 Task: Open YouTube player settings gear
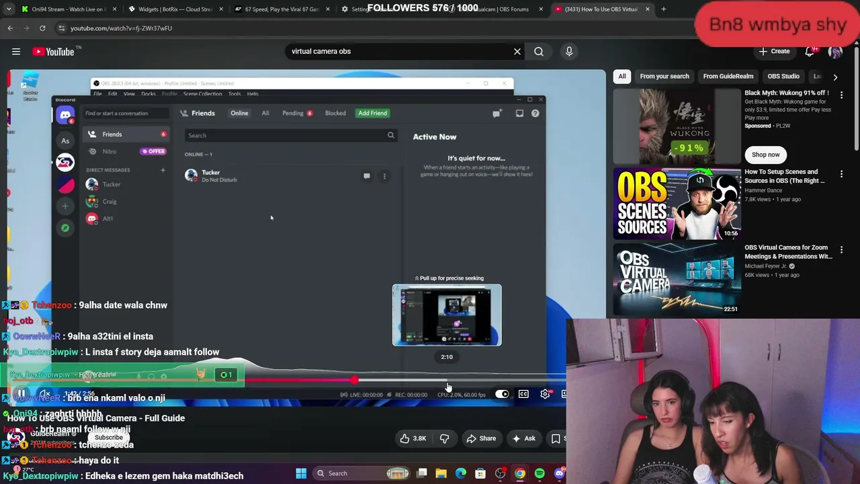[x=545, y=394]
